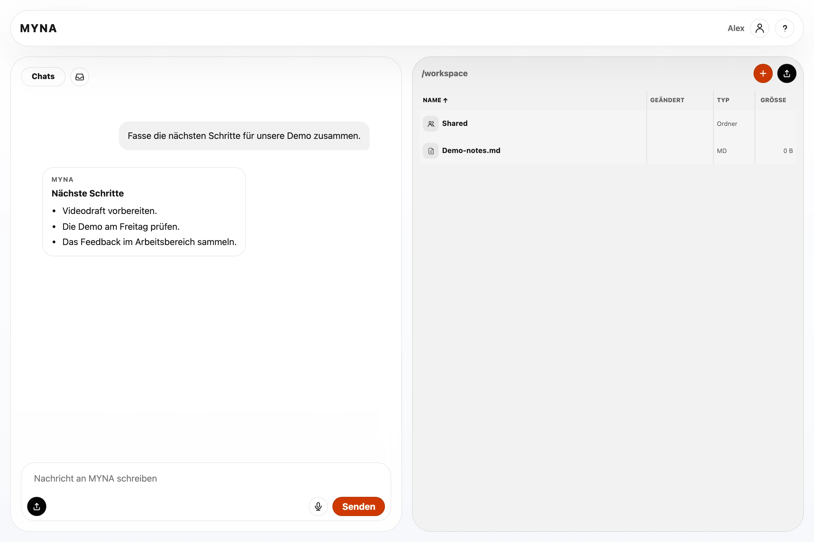Click the MYNA sender label in reply
Viewport: 814px width, 542px height.
coord(62,180)
